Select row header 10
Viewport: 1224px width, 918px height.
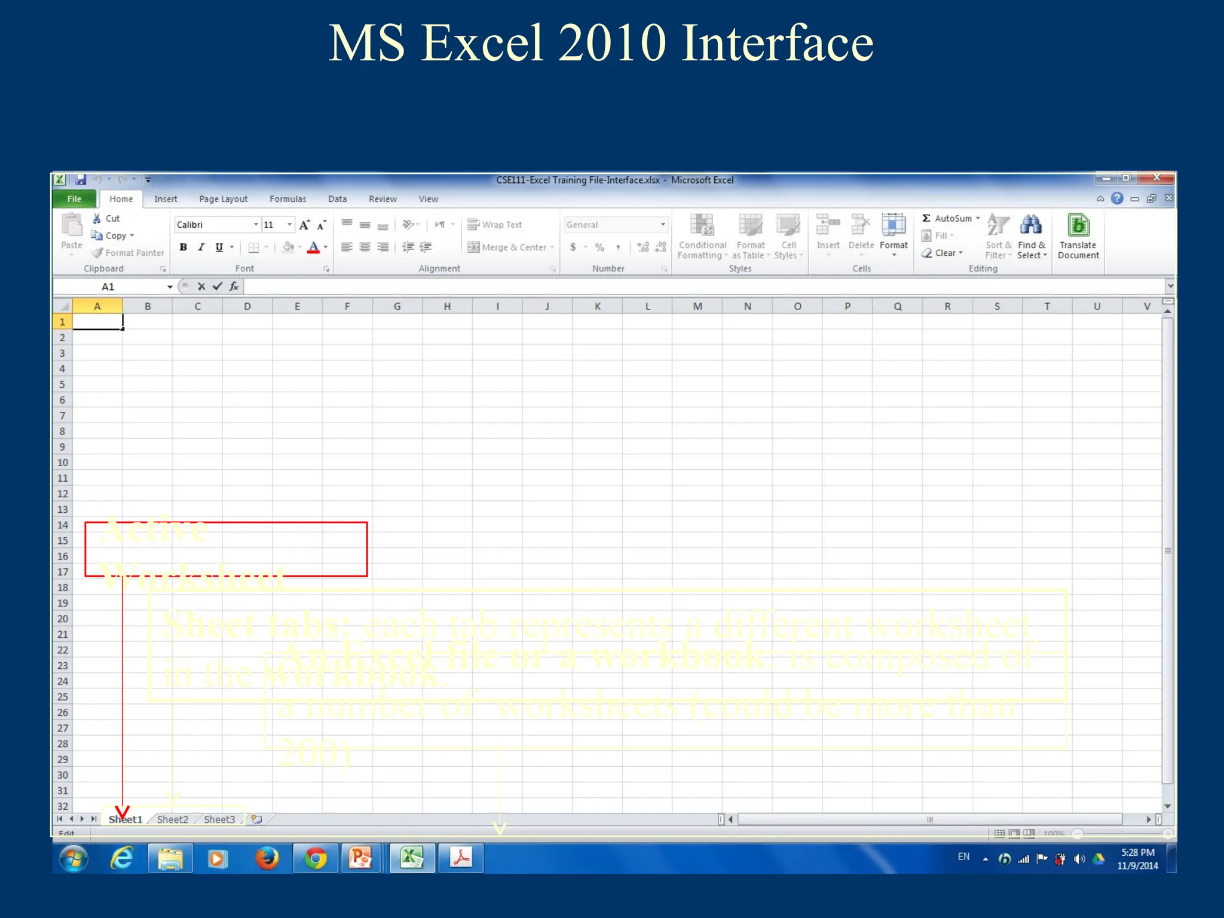tap(62, 463)
